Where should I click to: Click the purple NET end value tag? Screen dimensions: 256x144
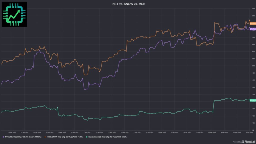253,29
